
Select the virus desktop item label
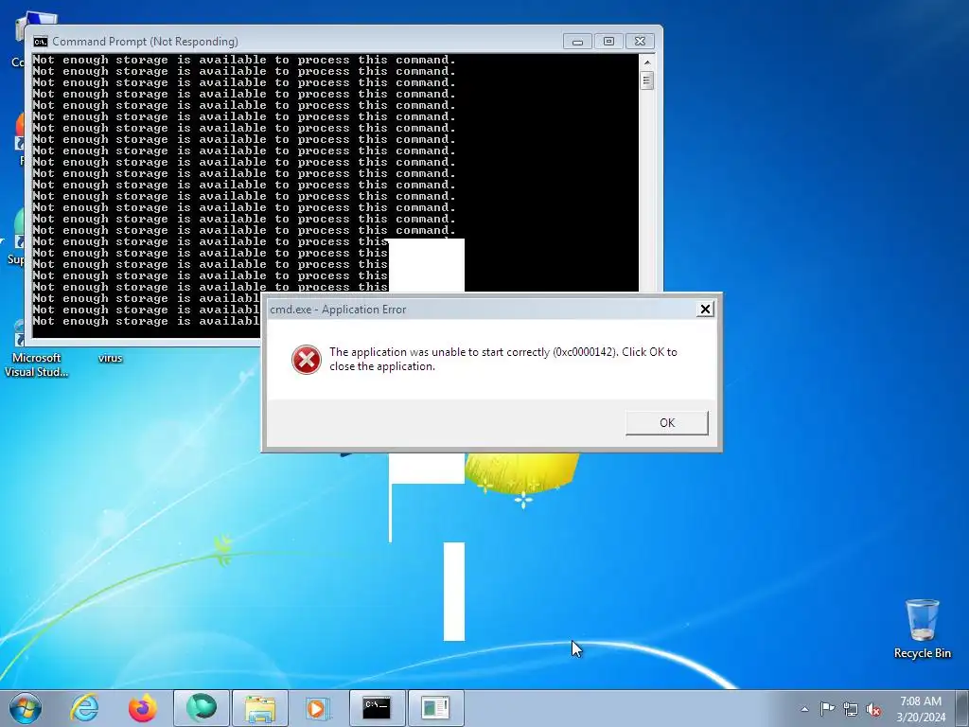110,358
